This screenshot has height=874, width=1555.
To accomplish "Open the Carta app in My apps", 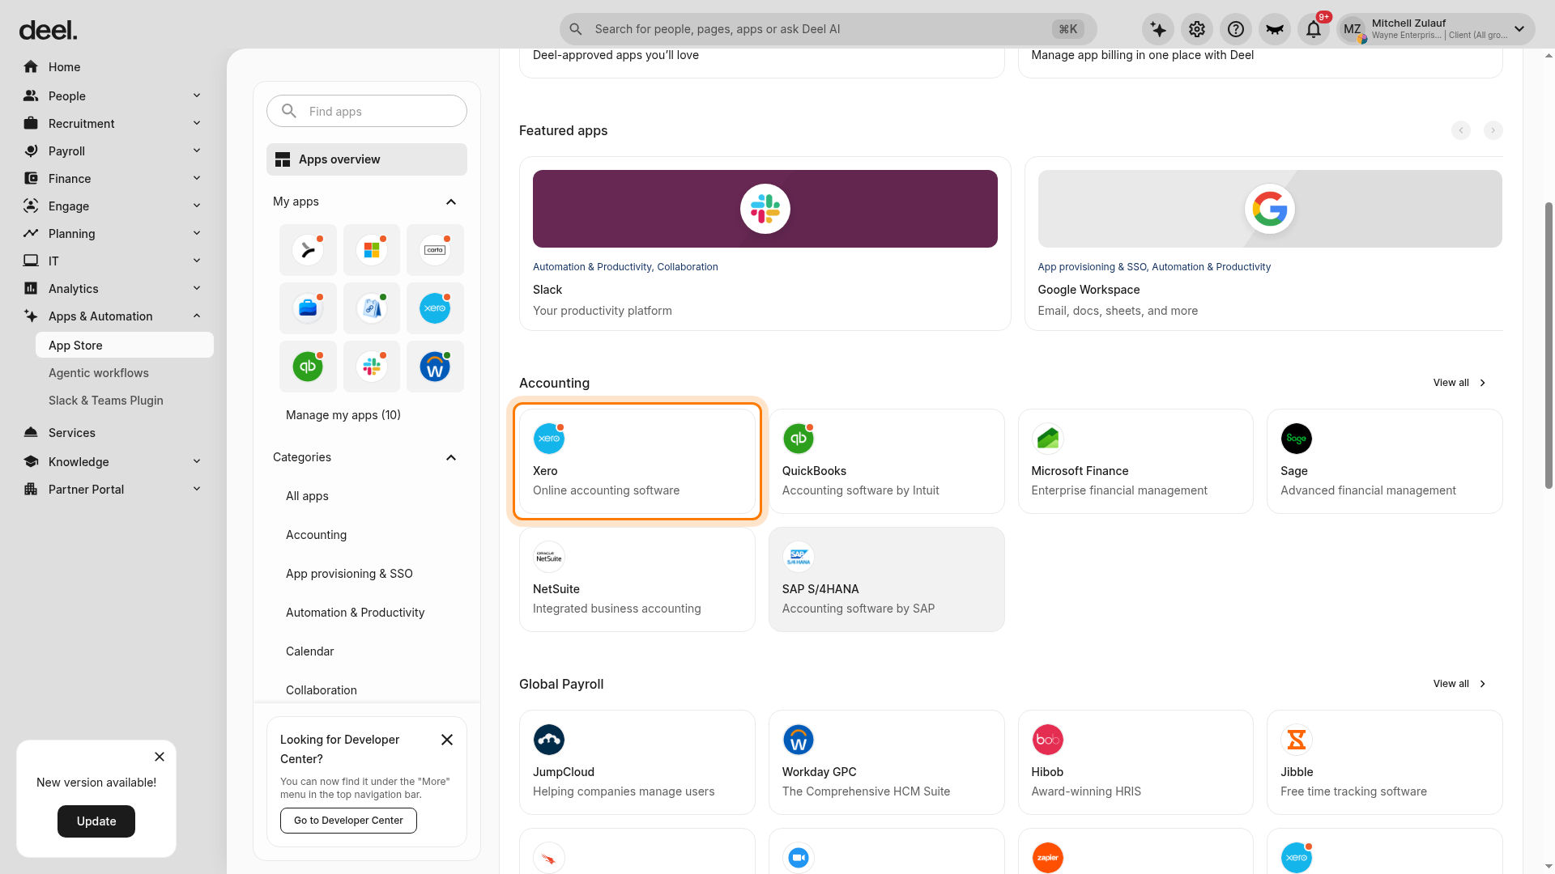I will (435, 250).
